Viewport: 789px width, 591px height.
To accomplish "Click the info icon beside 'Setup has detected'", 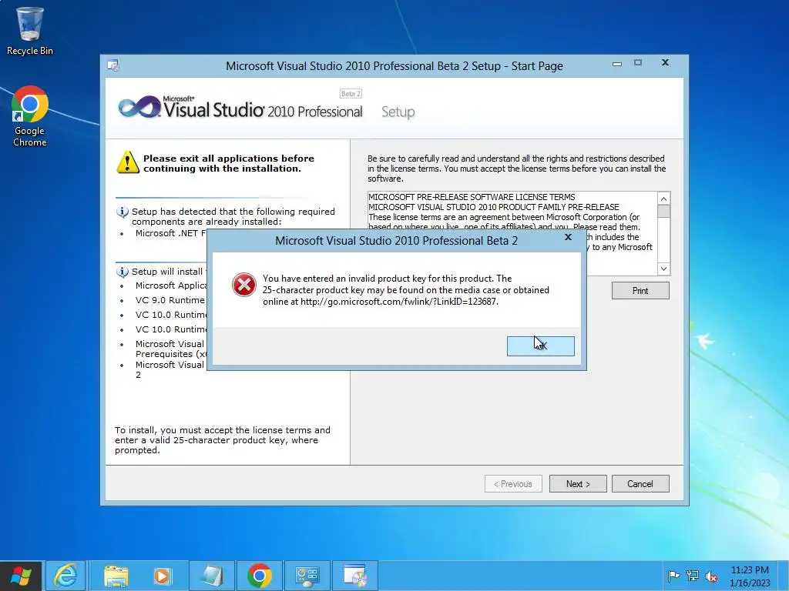I will pyautogui.click(x=123, y=212).
